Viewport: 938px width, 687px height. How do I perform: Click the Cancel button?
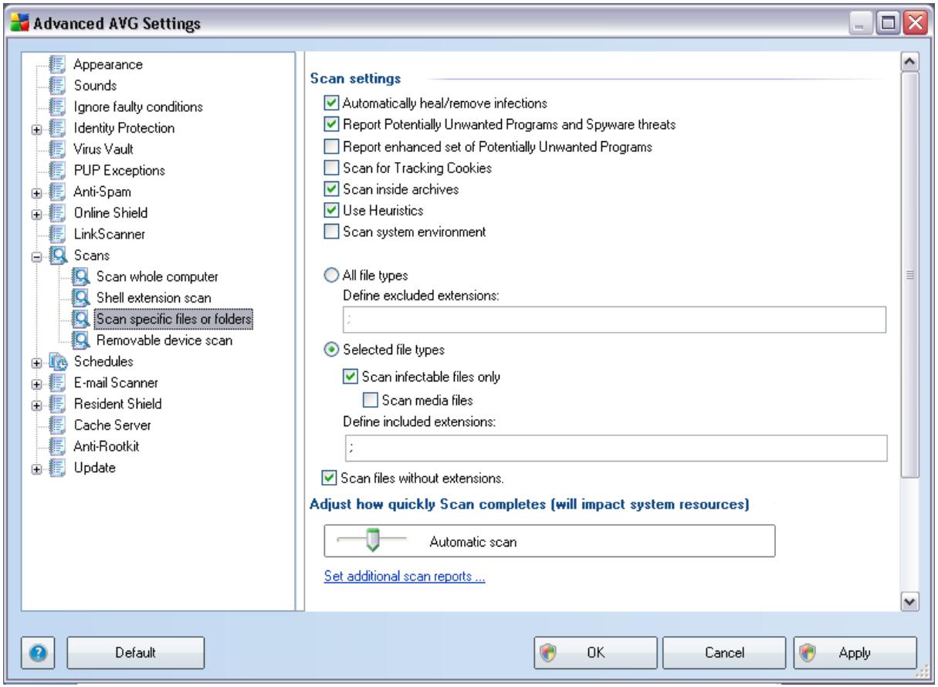(723, 652)
